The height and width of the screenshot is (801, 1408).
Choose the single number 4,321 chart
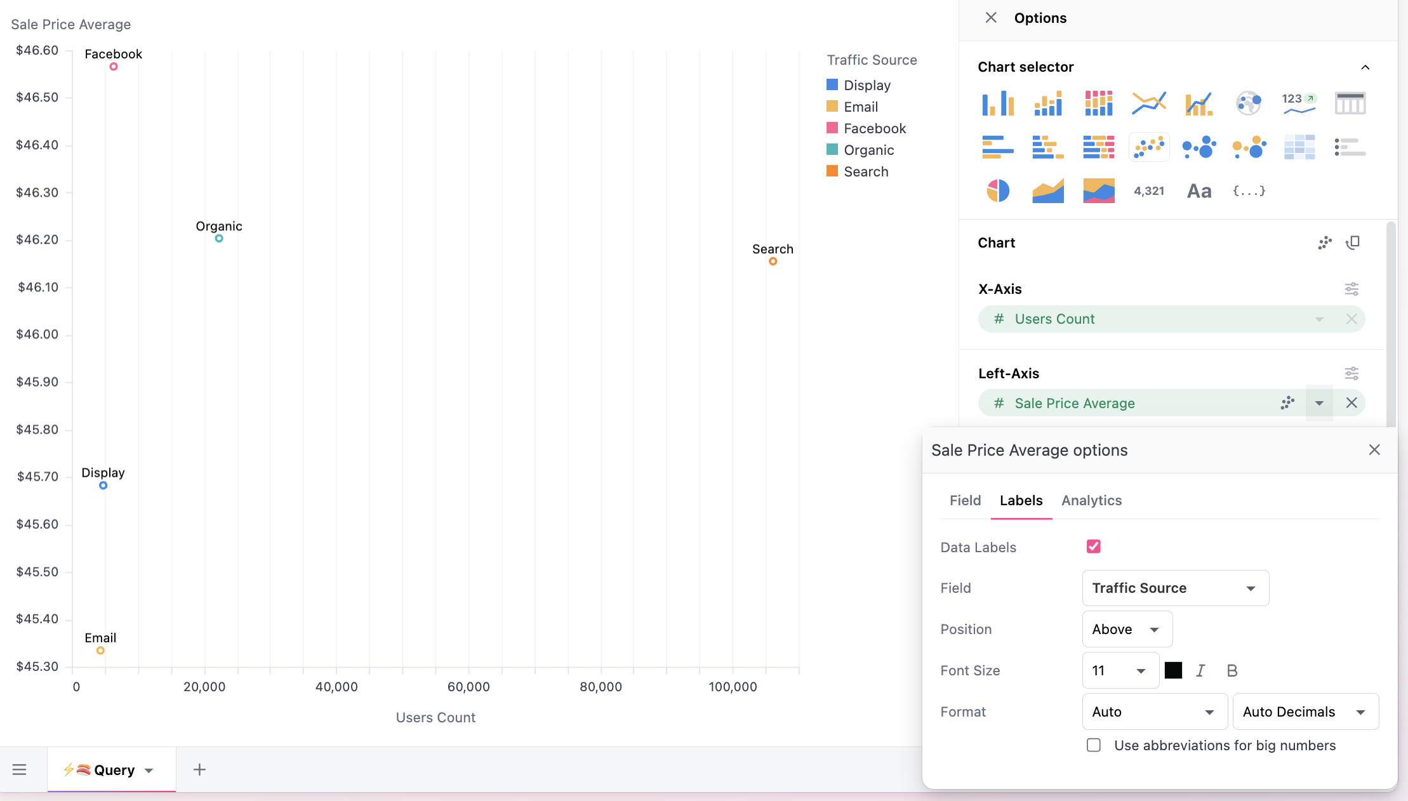pos(1149,191)
